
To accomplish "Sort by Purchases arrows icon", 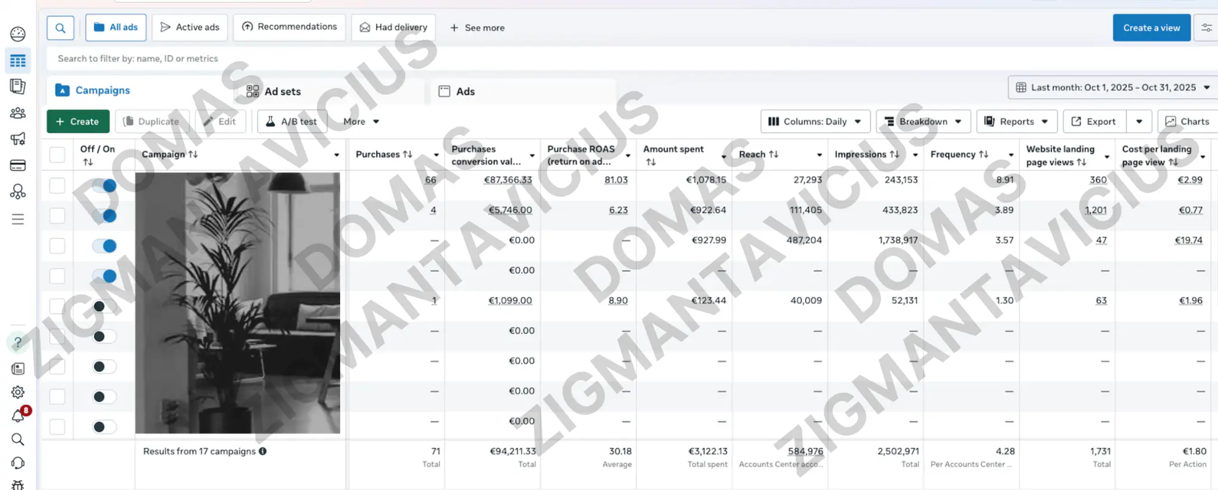I will click(x=408, y=154).
